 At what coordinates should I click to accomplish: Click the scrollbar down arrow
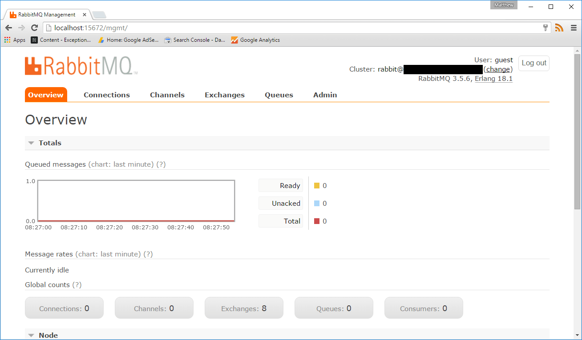pyautogui.click(x=577, y=335)
